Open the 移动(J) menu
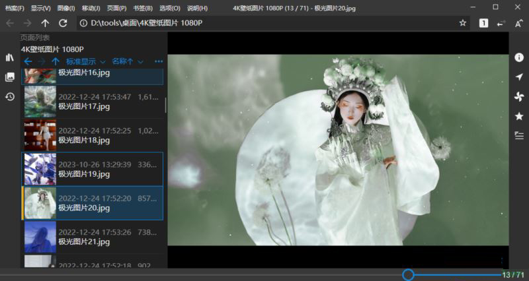 pyautogui.click(x=91, y=8)
